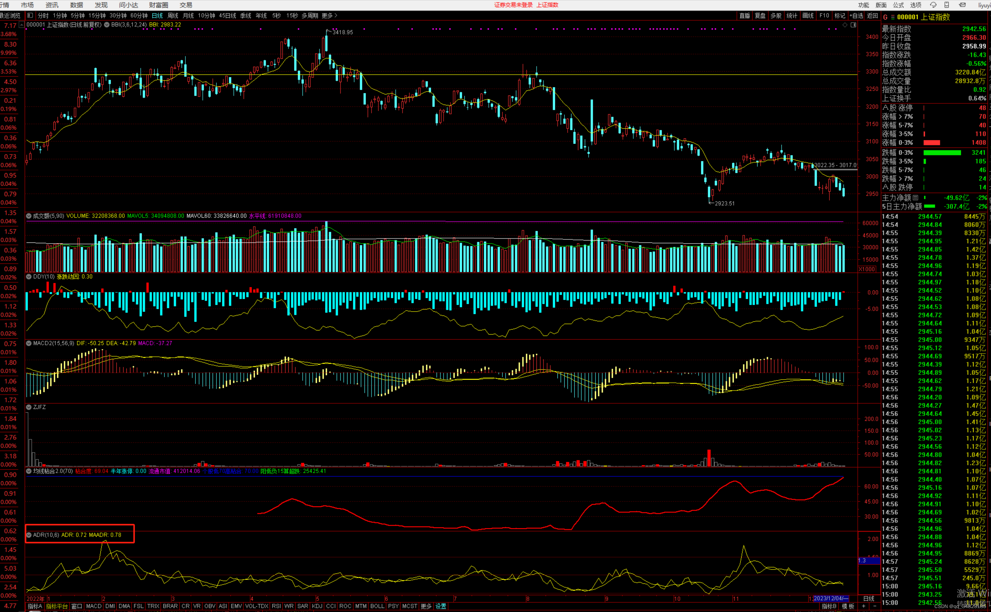The height and width of the screenshot is (612, 991).
Task: Select the KDJ indicator in bottom bar
Action: [317, 606]
